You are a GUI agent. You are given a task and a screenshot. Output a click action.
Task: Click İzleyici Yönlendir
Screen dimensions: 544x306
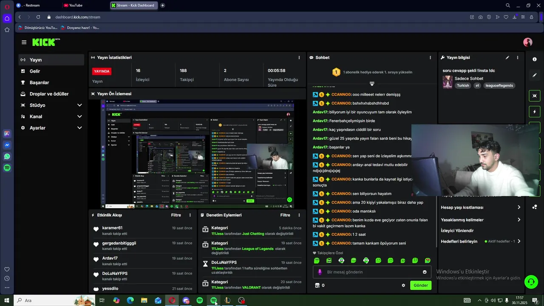coord(457,231)
